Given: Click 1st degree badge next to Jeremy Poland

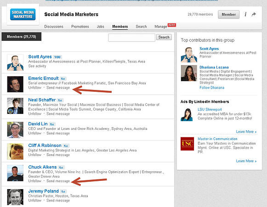Looking at the screenshot, I should [63, 192].
